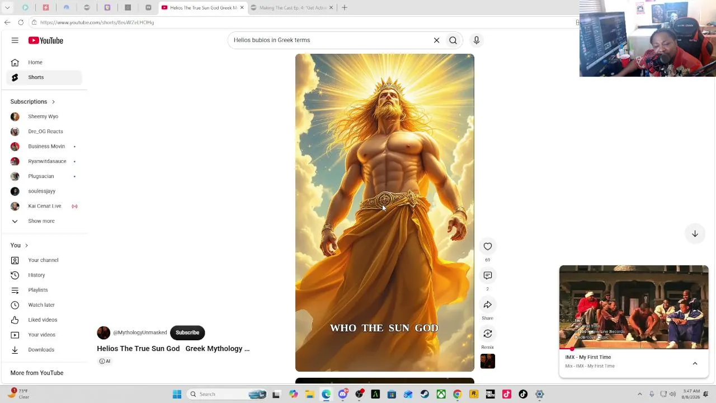716x403 pixels.
Task: Open the IMX My First Time miniplayer video
Action: point(634,307)
